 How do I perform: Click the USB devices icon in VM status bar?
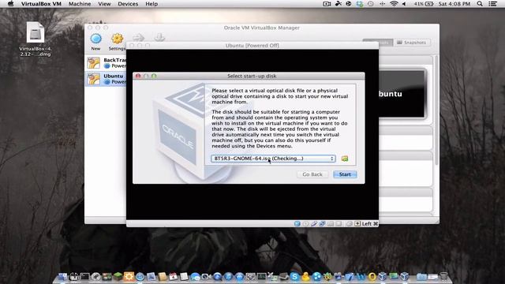click(314, 223)
